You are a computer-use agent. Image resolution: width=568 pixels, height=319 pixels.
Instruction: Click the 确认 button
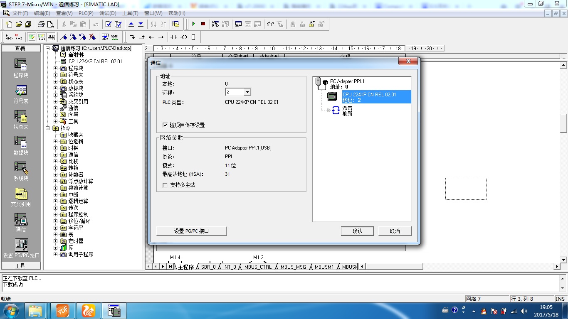pos(357,231)
